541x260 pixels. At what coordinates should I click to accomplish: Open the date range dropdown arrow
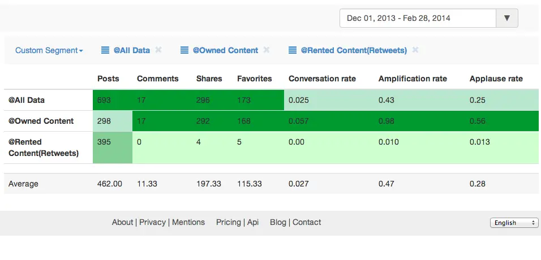507,18
